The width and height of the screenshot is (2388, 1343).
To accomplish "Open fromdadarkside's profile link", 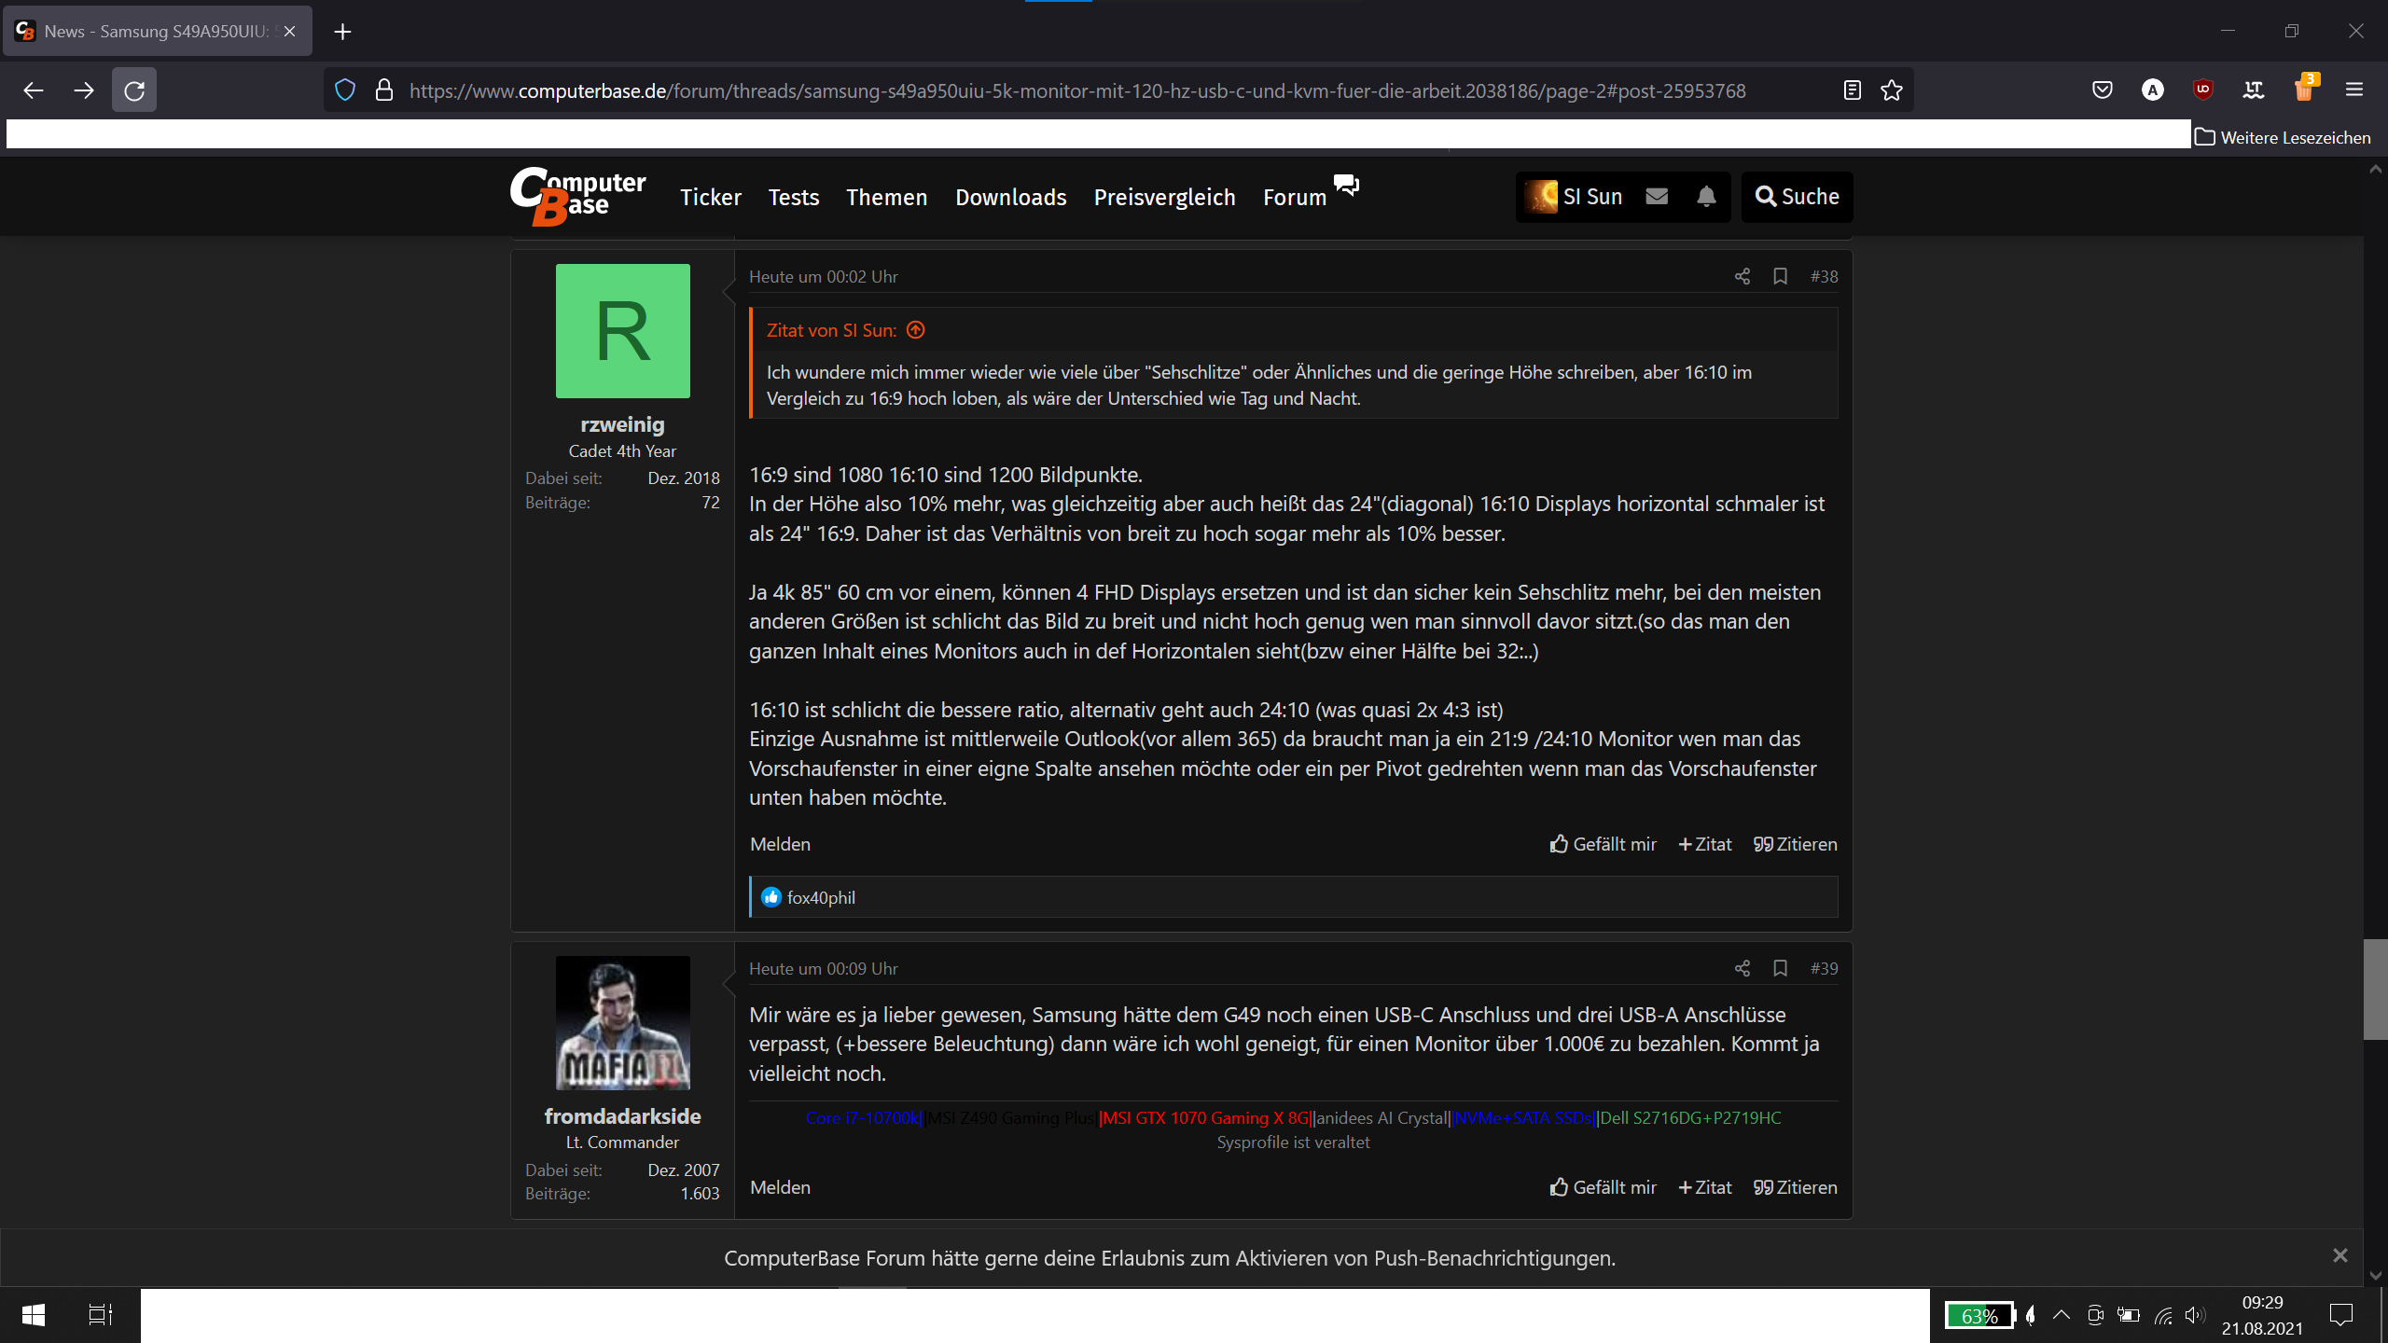I will coord(622,1116).
